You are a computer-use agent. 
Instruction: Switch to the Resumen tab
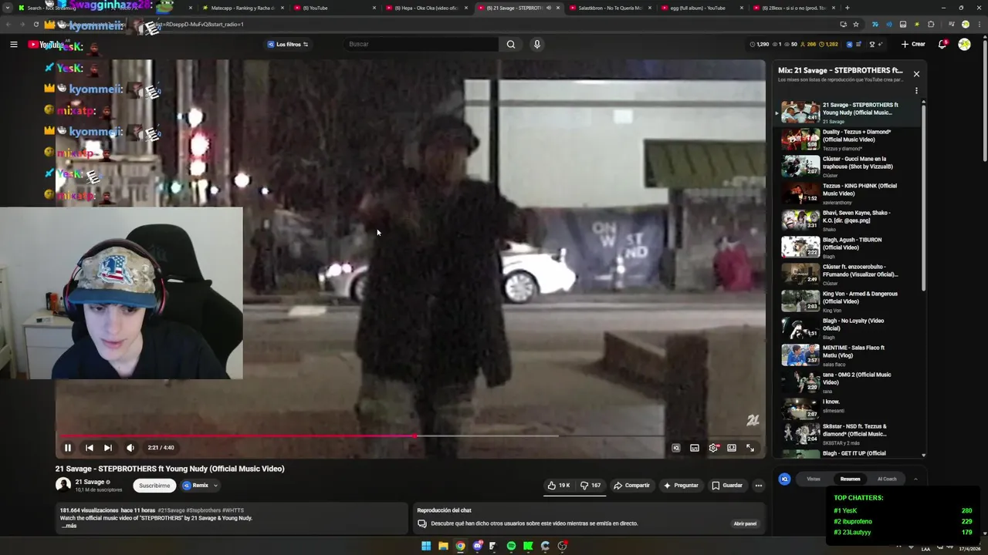click(850, 479)
